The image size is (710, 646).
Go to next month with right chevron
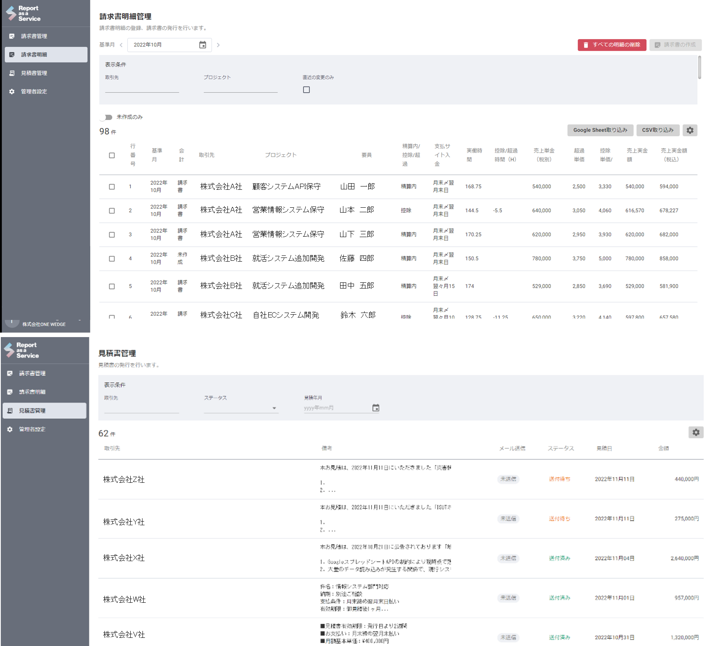pyautogui.click(x=218, y=45)
